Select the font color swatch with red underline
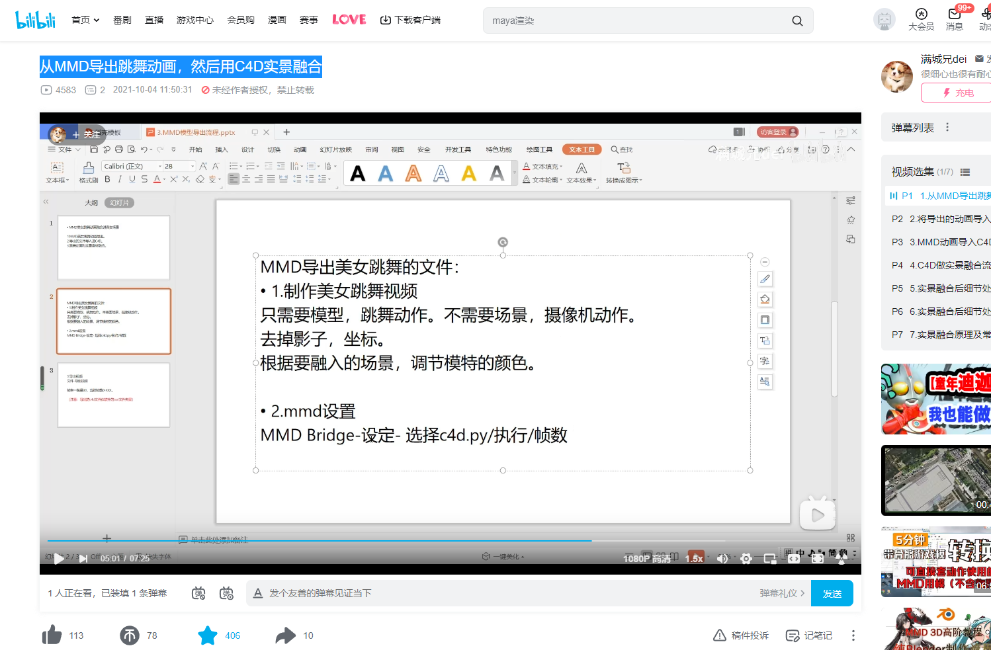Screen dimensions: 991x650 pyautogui.click(x=156, y=179)
